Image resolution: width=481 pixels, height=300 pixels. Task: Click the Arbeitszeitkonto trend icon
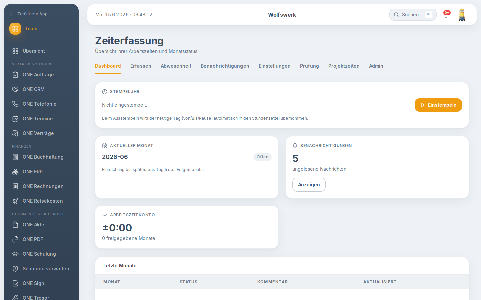tap(105, 215)
